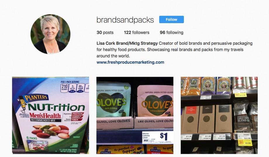
Task: Click the blue Follow button
Action: (171, 20)
